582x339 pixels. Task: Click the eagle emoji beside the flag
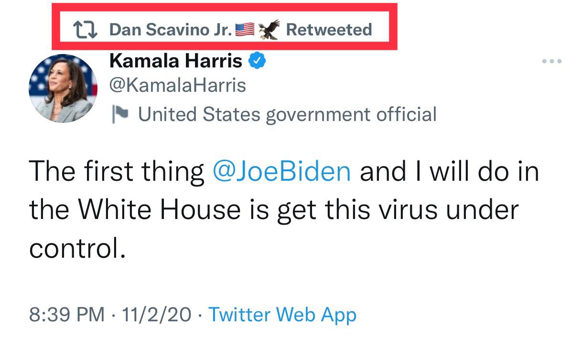tap(269, 30)
